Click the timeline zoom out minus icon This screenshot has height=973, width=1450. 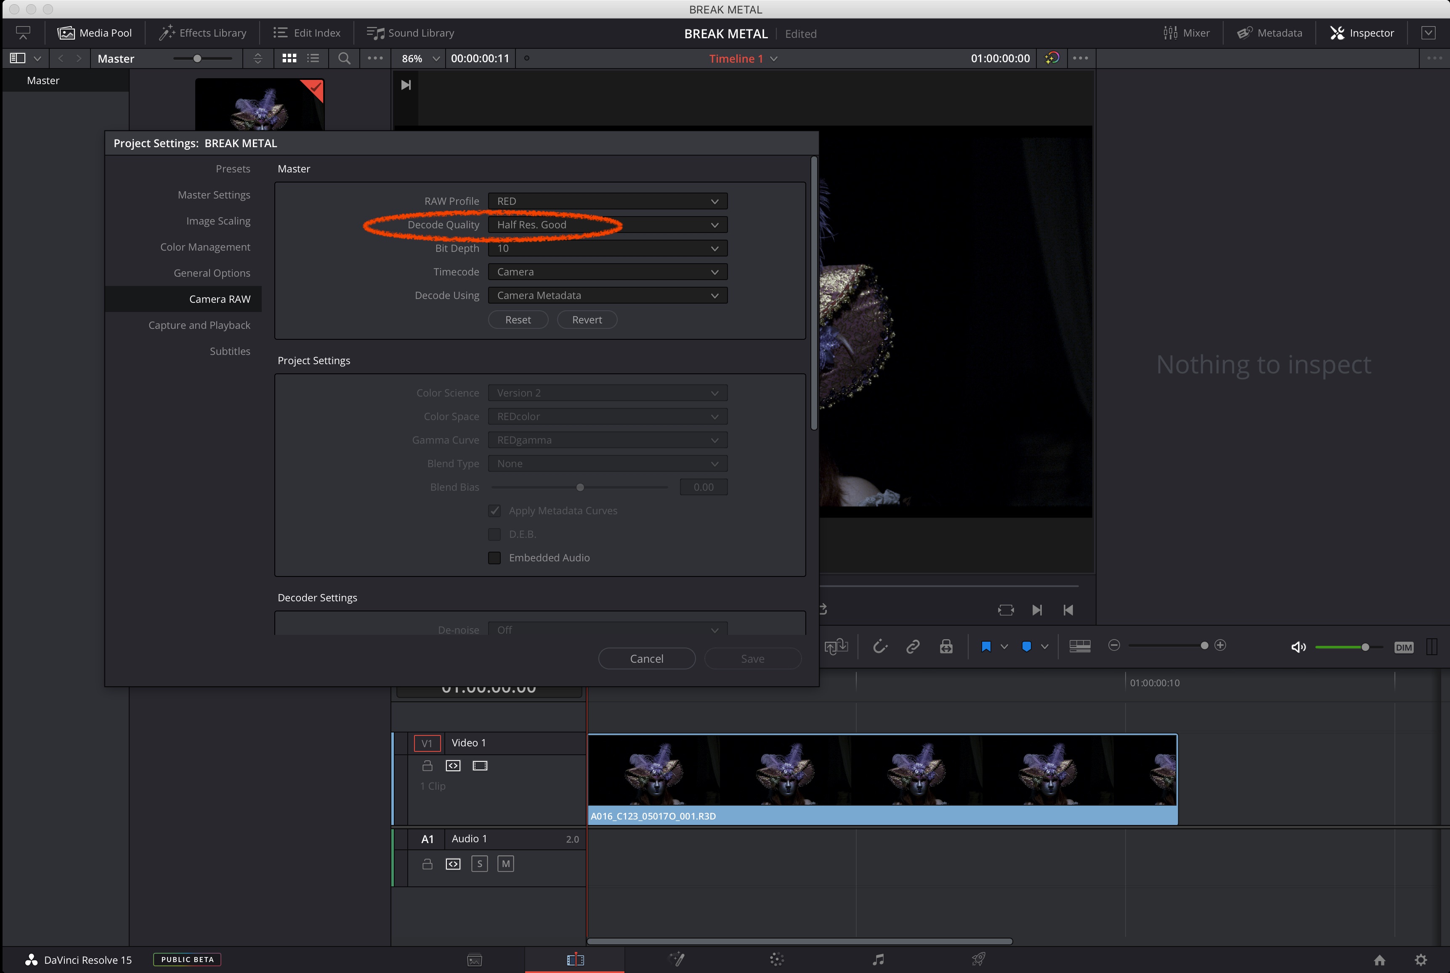coord(1114,645)
